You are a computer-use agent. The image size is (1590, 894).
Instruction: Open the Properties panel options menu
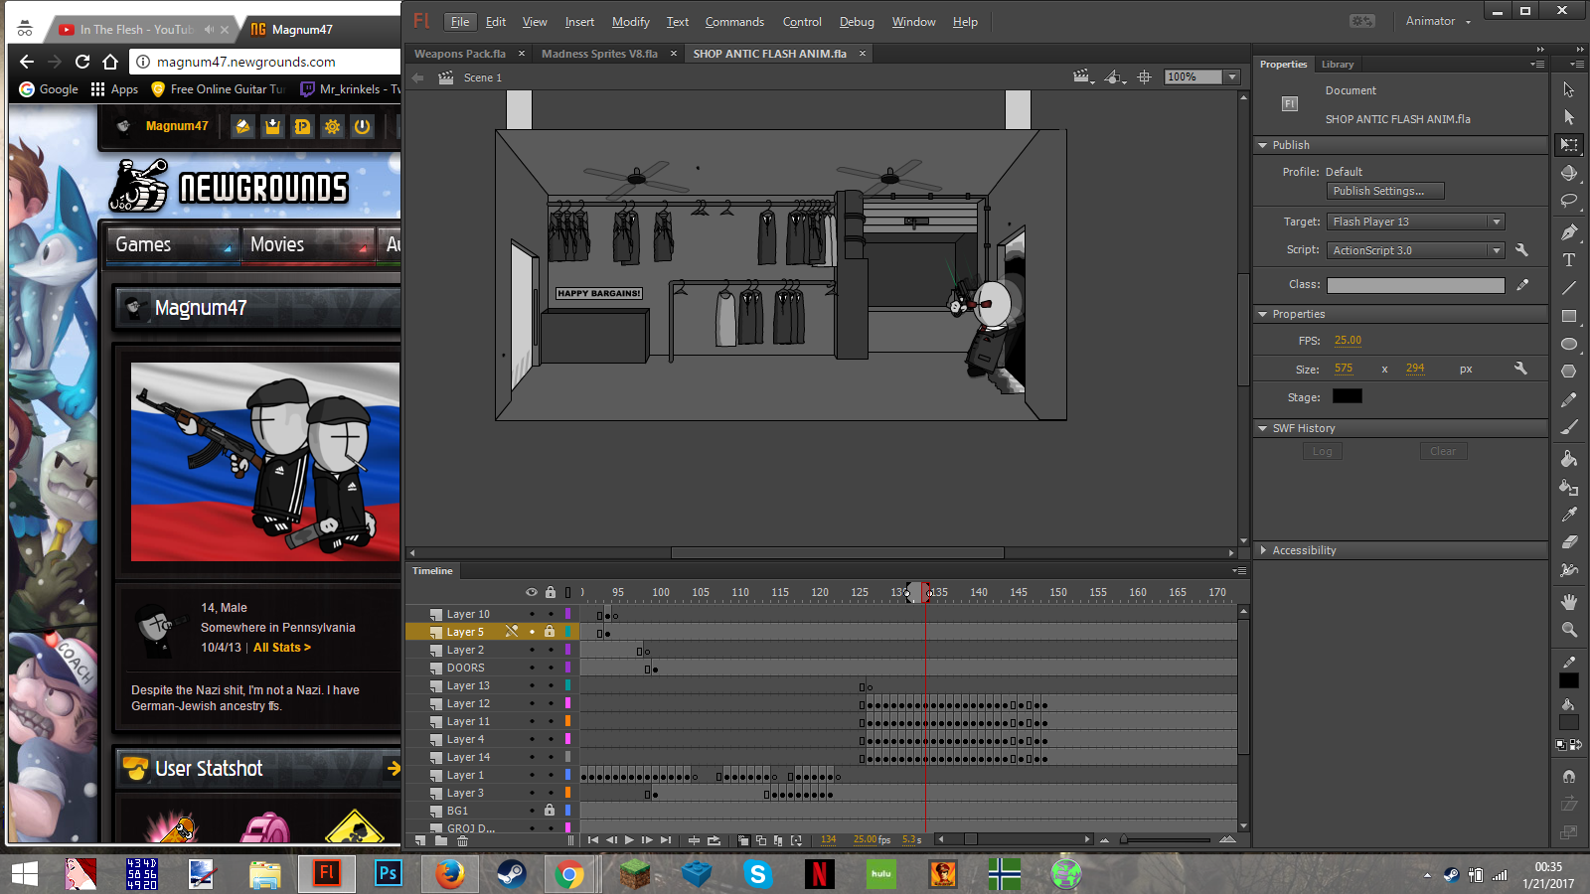1537,65
